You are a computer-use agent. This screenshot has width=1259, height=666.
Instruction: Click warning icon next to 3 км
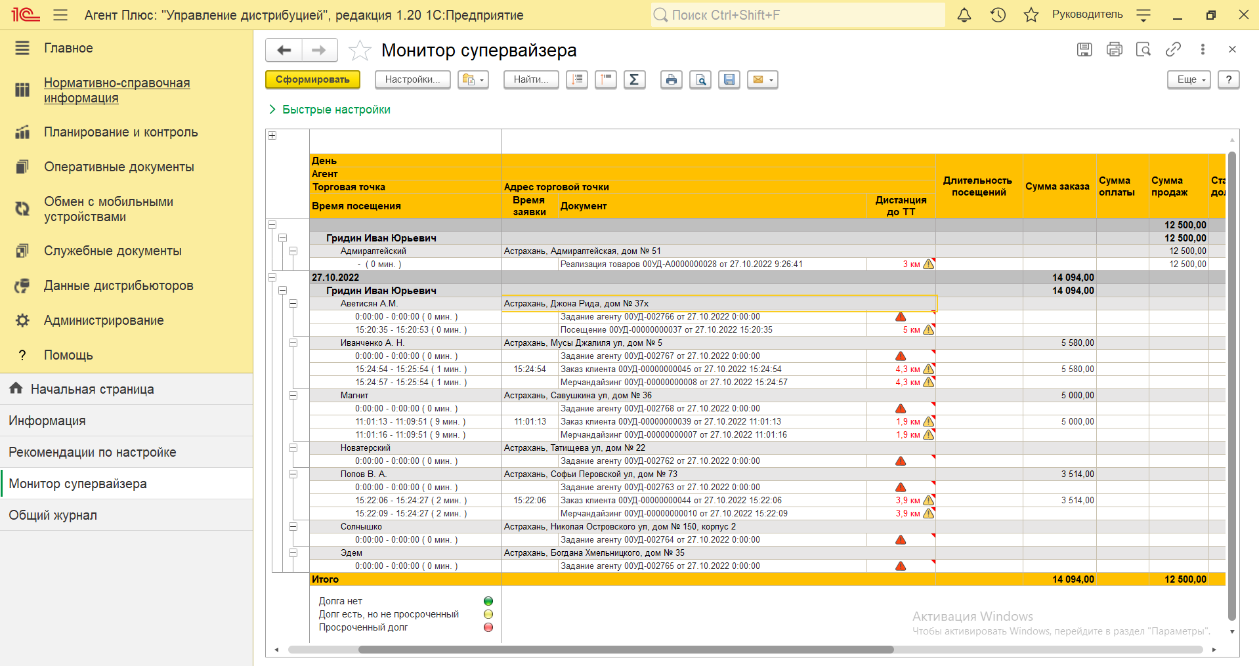pos(928,264)
